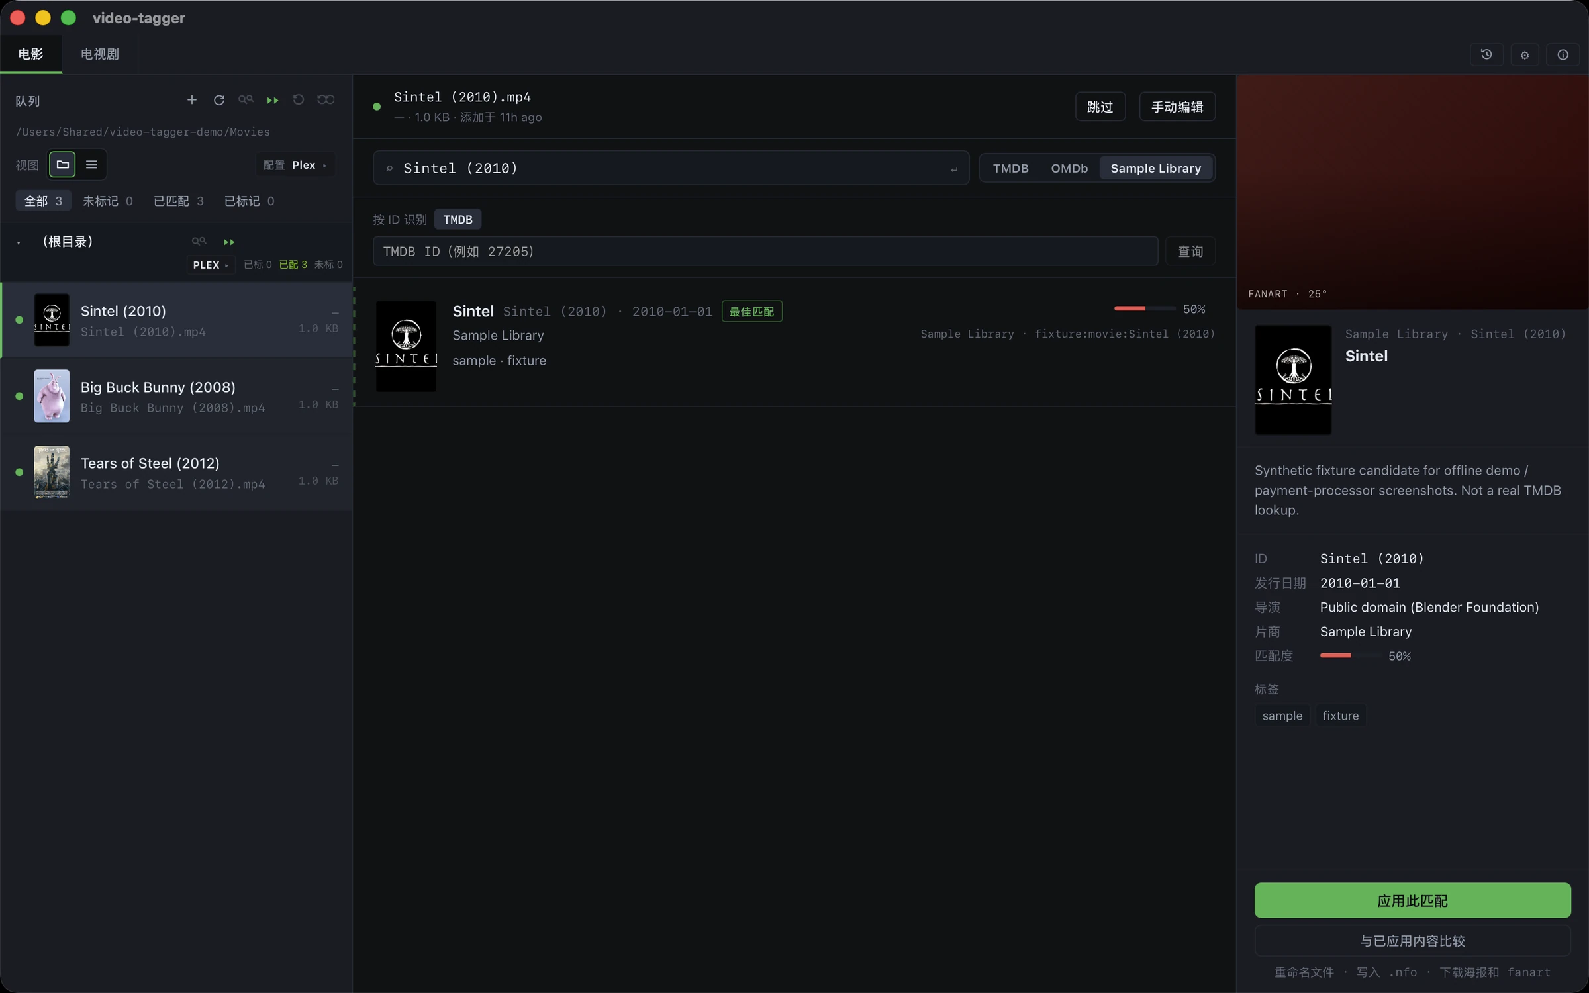Select the OMDb search source
Screen dimensions: 1589x993
point(1069,168)
